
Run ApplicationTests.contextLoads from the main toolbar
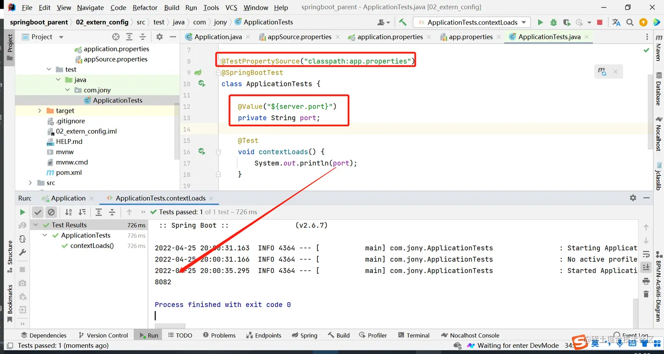541,22
